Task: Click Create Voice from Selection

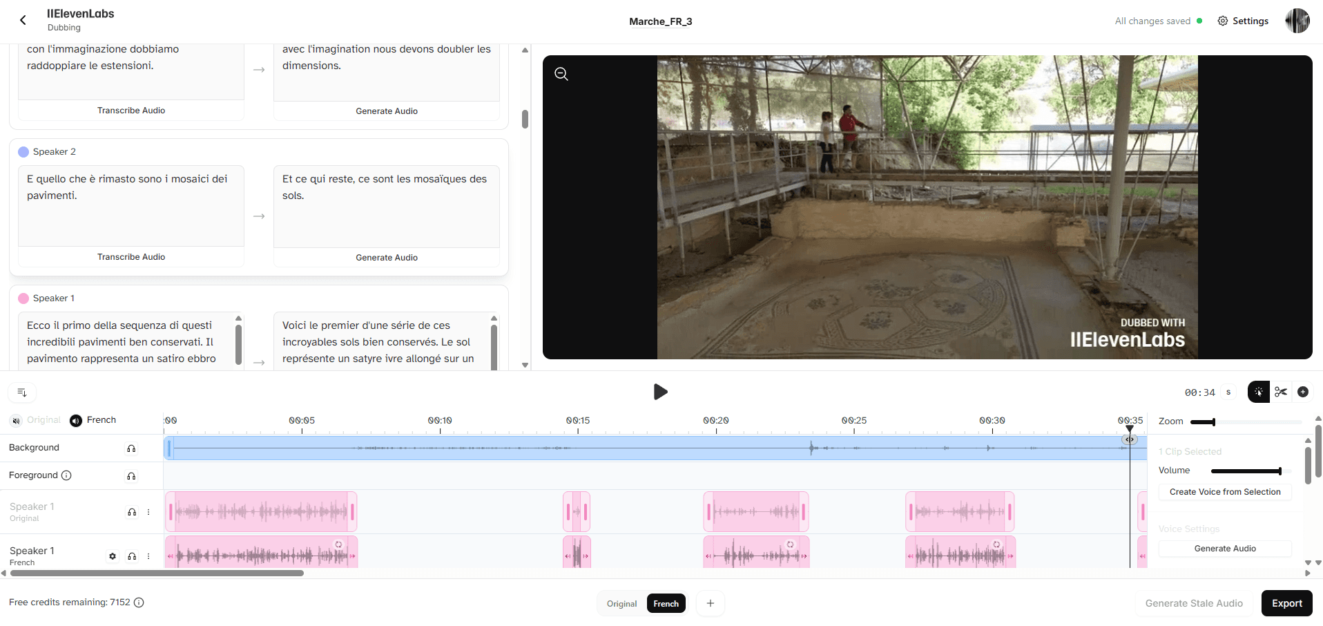Action: pyautogui.click(x=1225, y=491)
